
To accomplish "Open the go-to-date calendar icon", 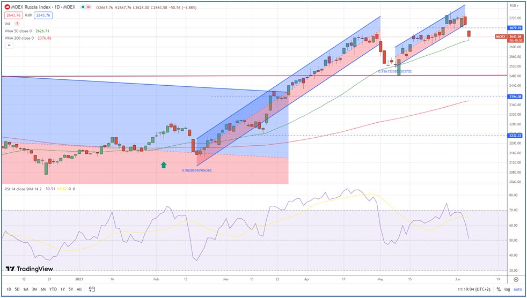I will pyautogui.click(x=92, y=289).
